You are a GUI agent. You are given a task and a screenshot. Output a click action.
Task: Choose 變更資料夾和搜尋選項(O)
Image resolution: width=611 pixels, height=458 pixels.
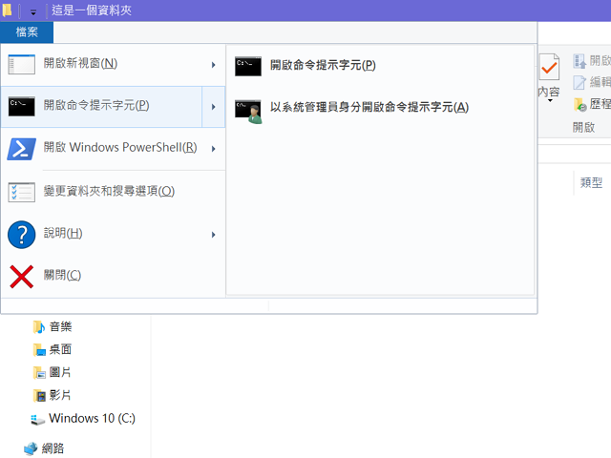pos(113,192)
